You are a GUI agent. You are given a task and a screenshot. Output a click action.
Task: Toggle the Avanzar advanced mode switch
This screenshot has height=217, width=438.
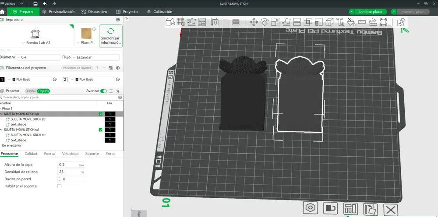coord(104,91)
